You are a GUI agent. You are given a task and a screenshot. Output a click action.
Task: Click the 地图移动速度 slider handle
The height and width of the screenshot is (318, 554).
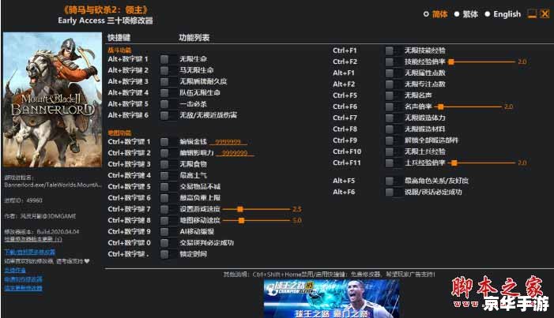pos(241,221)
